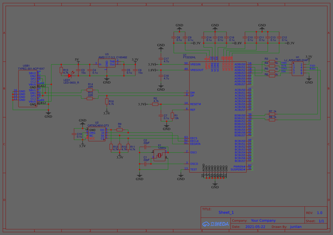Click the R16 4.7k resistor symbol
The width and height of the screenshot is (333, 235).
[107, 101]
